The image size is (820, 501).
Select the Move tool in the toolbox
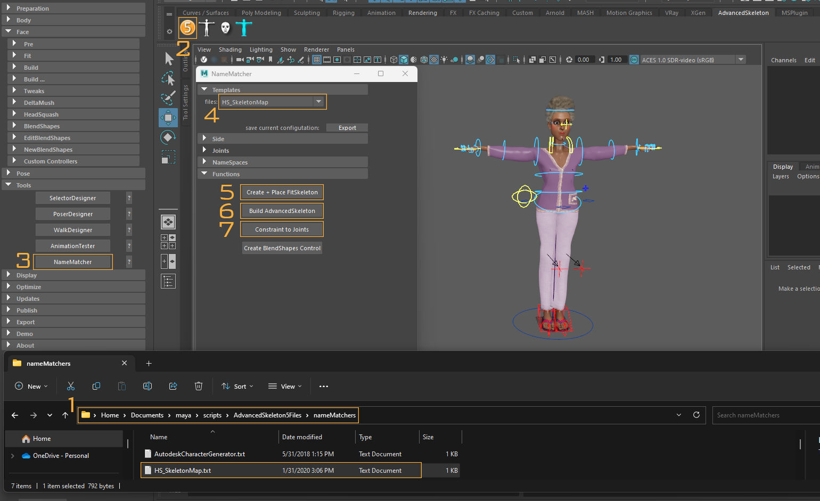(168, 117)
